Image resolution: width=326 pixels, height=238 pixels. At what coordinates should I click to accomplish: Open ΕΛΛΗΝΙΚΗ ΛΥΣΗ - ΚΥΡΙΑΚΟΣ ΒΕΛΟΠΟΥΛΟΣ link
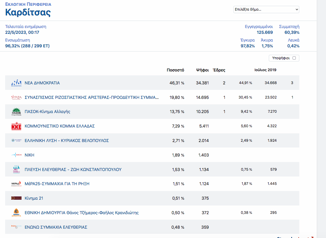[x=67, y=140]
